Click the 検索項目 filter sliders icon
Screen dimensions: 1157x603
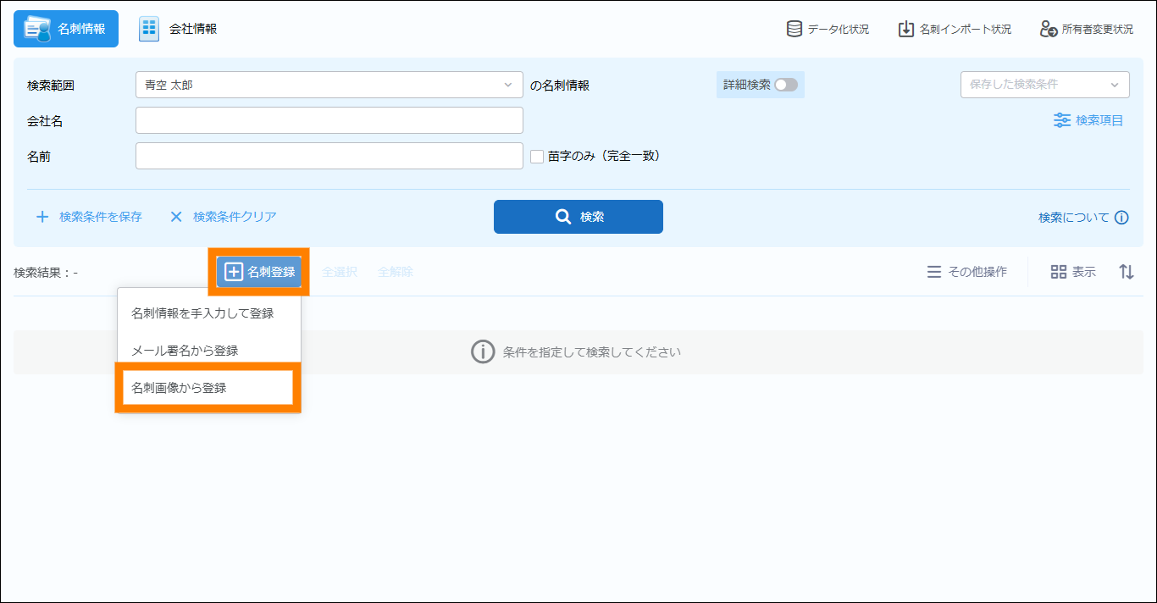pyautogui.click(x=1061, y=120)
